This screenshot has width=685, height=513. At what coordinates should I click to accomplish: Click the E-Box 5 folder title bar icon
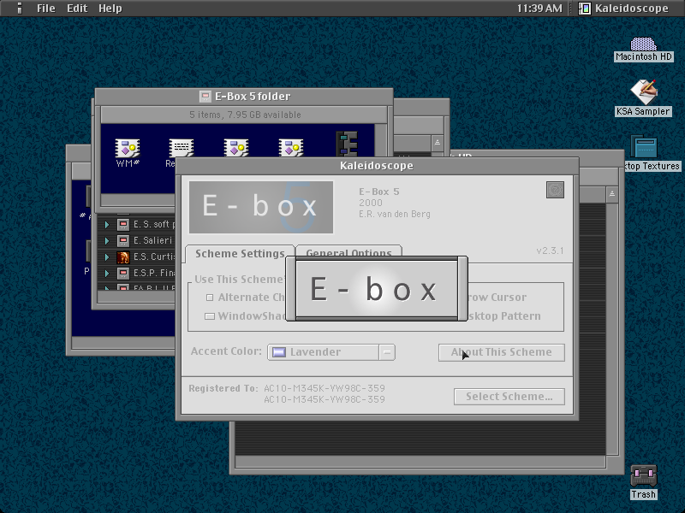coord(205,97)
